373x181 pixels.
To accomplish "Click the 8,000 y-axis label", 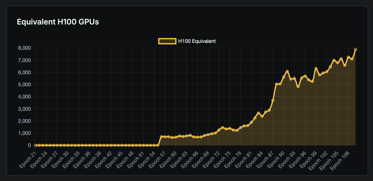I will pyautogui.click(x=24, y=48).
